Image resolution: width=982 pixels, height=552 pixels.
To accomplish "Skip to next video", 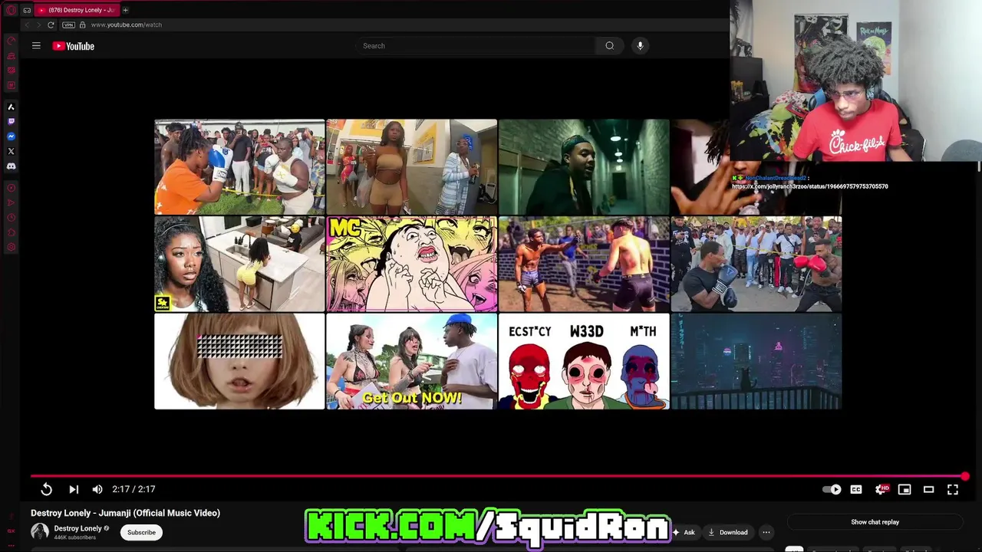I will [x=74, y=489].
